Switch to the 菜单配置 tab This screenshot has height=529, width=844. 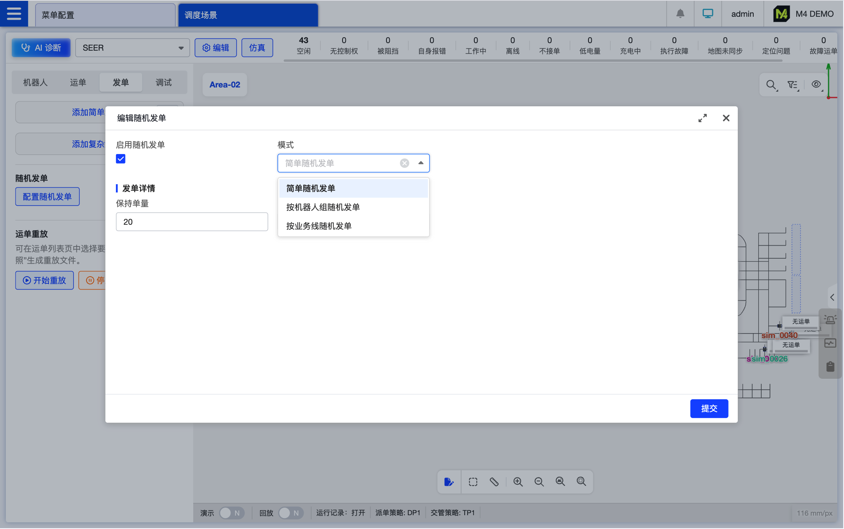[105, 15]
